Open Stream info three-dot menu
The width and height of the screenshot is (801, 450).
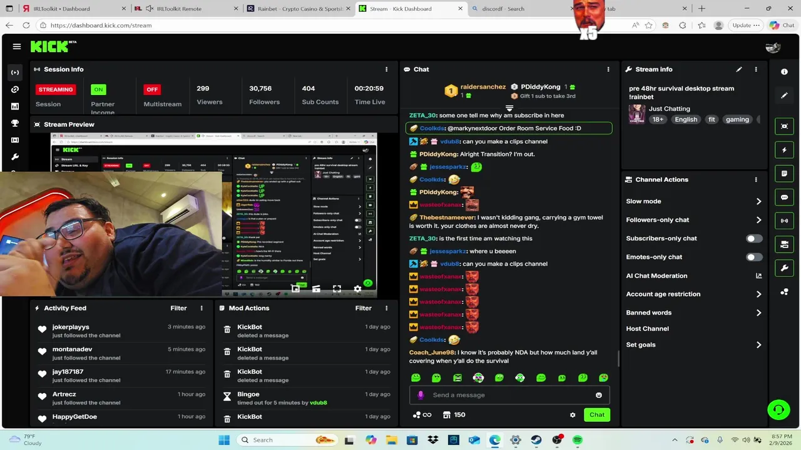click(756, 69)
